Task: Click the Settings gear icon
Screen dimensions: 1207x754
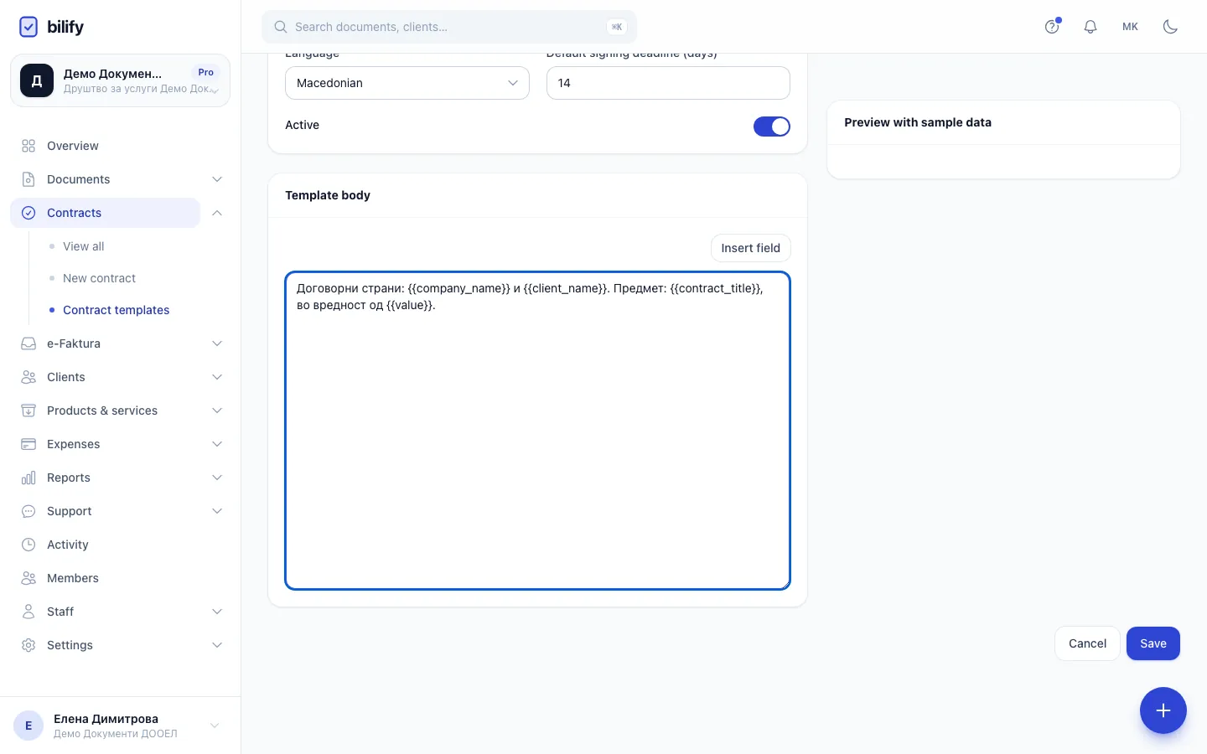Action: 28,645
